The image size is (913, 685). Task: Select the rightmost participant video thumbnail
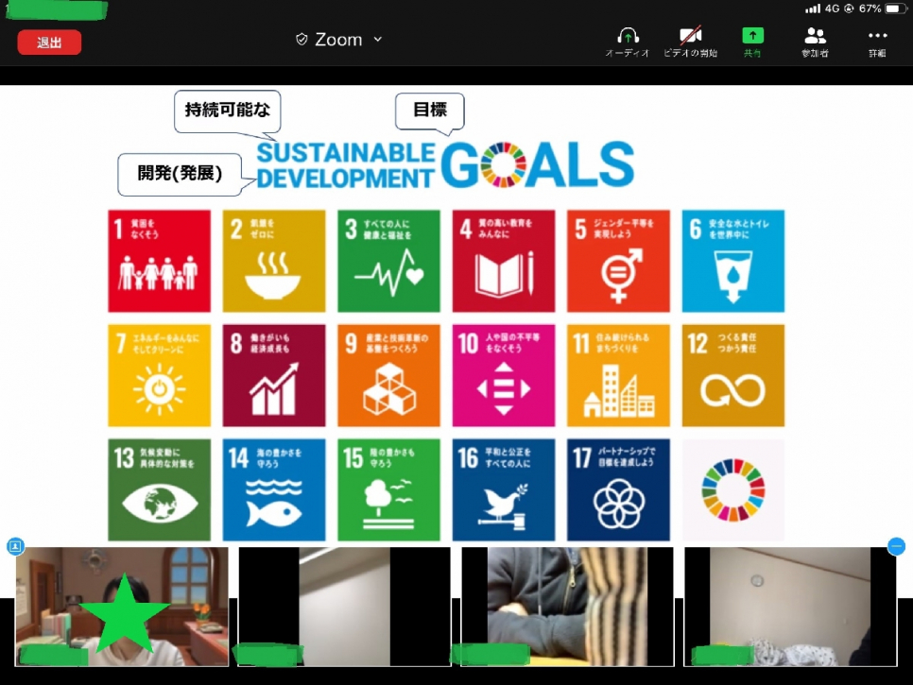[790, 607]
